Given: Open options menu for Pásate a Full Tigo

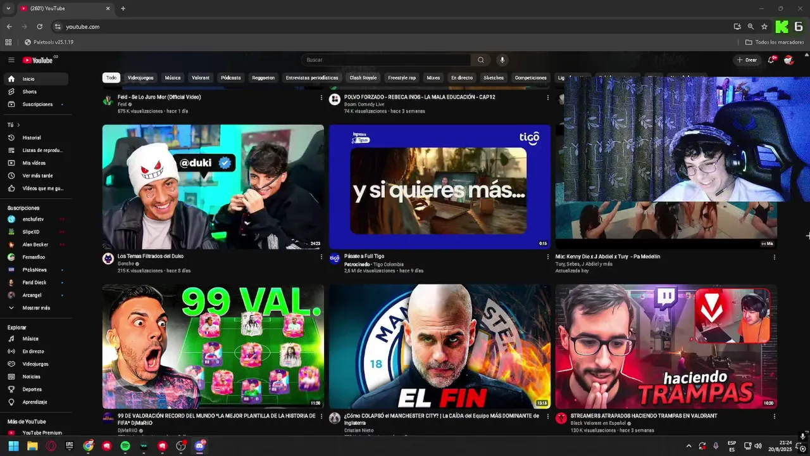Looking at the screenshot, I should (548, 257).
